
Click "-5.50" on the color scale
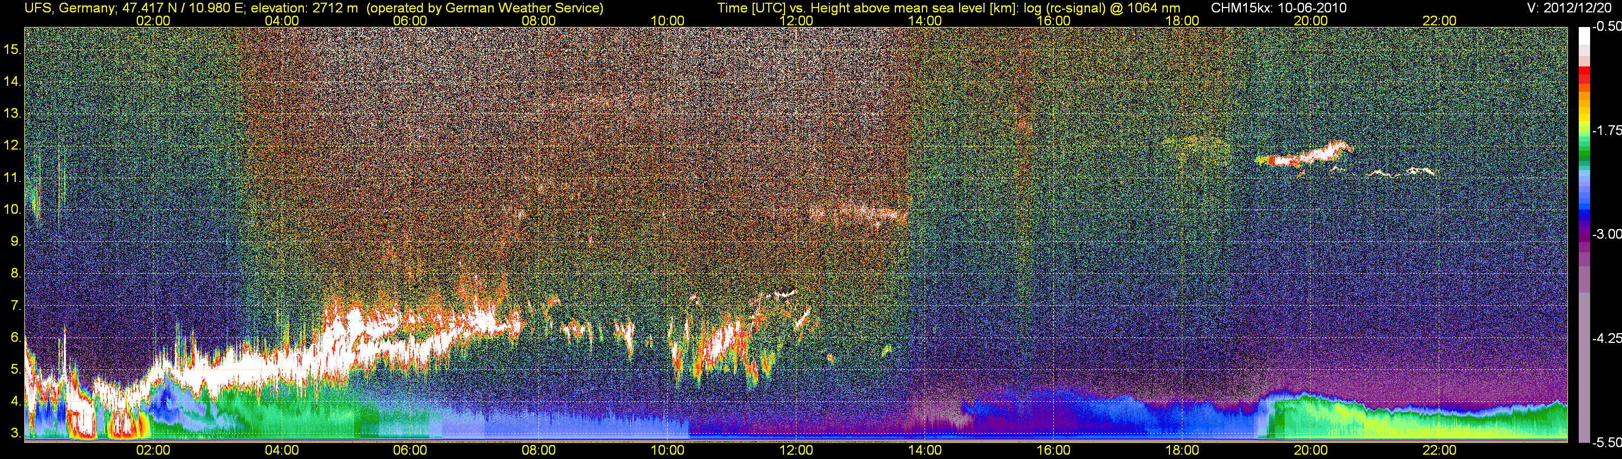click(1606, 442)
